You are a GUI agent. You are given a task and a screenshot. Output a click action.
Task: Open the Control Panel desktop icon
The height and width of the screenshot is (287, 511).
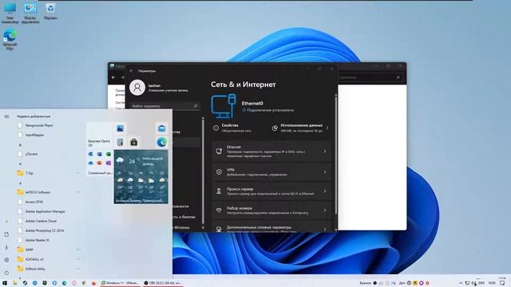click(30, 13)
